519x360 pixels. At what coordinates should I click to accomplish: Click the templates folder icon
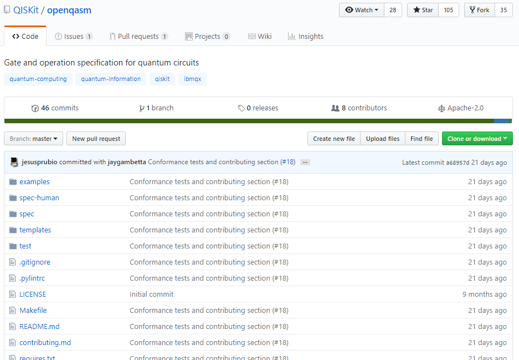pyautogui.click(x=13, y=230)
